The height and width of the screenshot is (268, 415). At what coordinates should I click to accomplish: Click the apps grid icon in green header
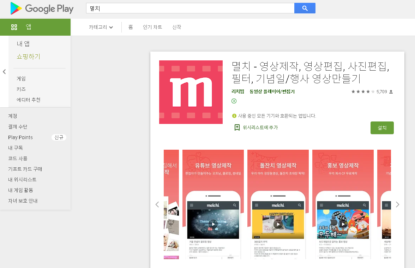(x=14, y=27)
